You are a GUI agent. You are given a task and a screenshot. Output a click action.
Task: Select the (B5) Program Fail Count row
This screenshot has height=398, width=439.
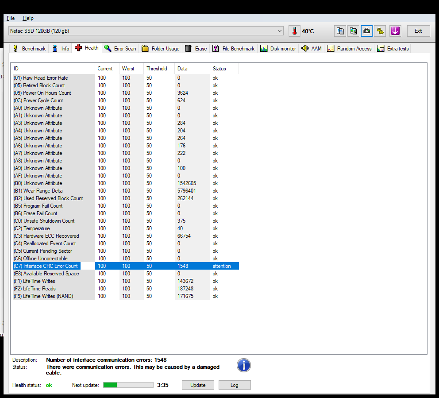[125, 206]
